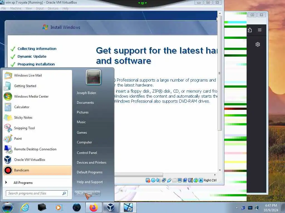Click VirtualBox hard disk activity icon
This screenshot has height=213, width=285.
pos(148,180)
